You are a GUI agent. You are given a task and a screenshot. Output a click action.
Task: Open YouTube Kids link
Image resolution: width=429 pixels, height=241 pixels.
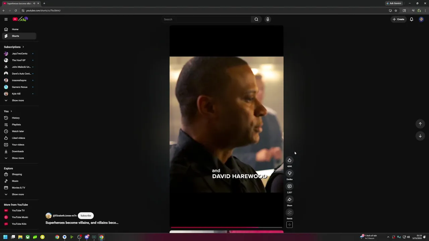19,224
